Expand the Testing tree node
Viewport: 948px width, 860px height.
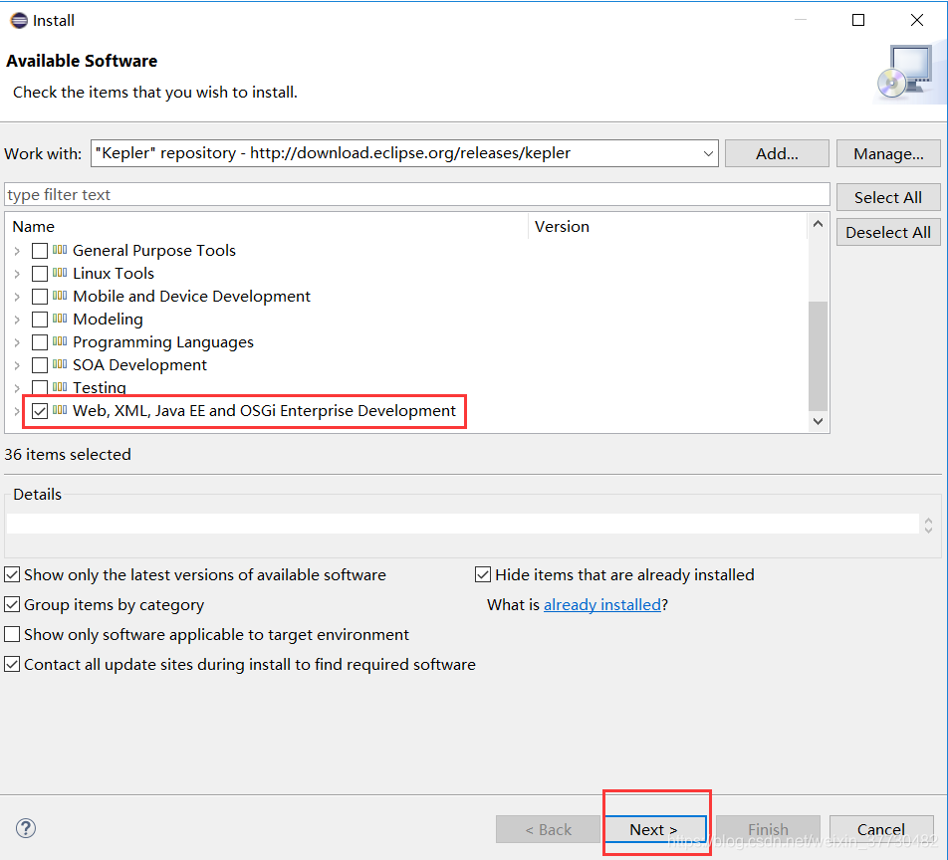point(17,388)
